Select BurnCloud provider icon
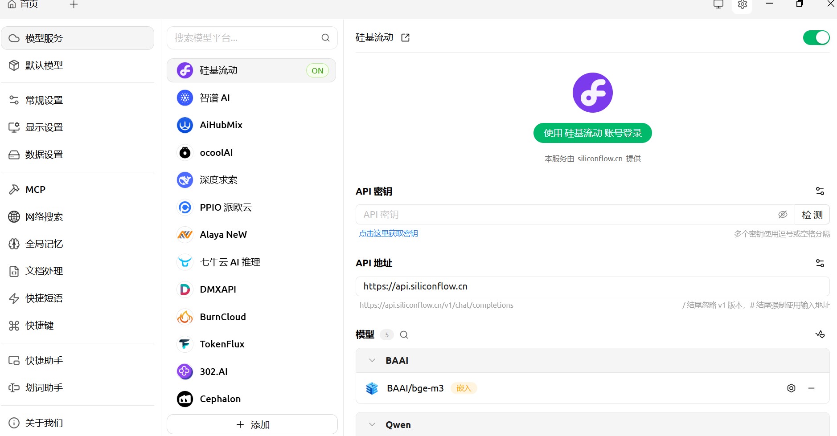837x436 pixels. click(x=185, y=317)
